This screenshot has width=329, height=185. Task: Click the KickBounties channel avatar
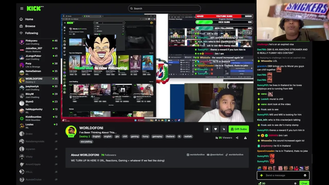point(22,118)
